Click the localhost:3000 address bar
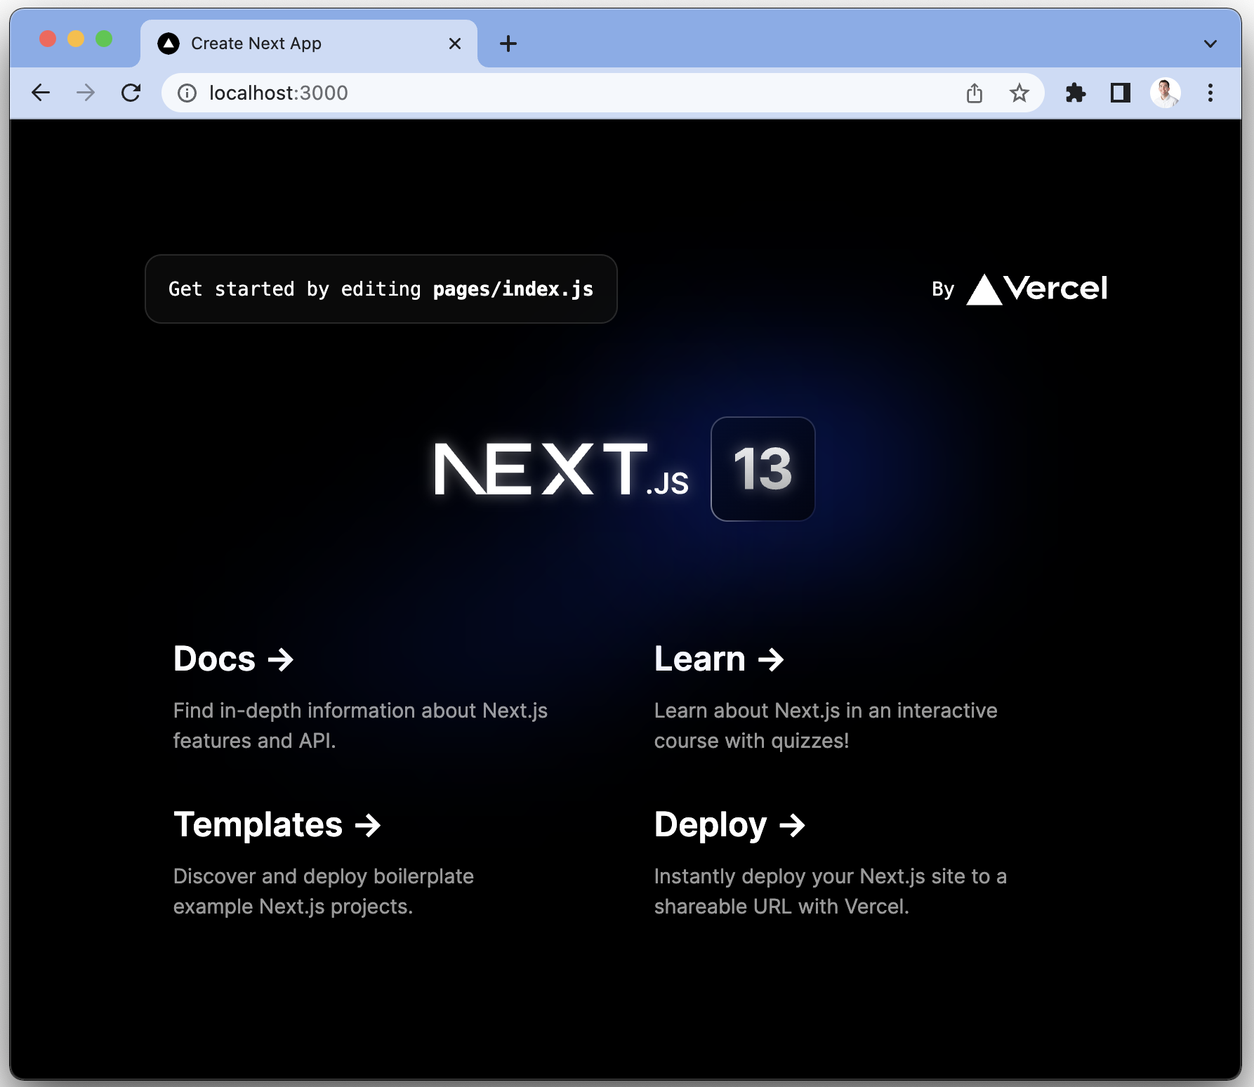Image resolution: width=1254 pixels, height=1087 pixels. [x=562, y=93]
